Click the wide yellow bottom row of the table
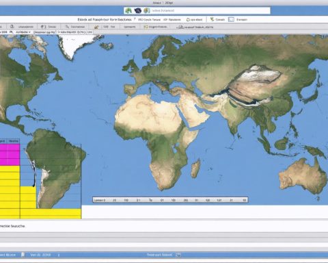 pos(40,214)
